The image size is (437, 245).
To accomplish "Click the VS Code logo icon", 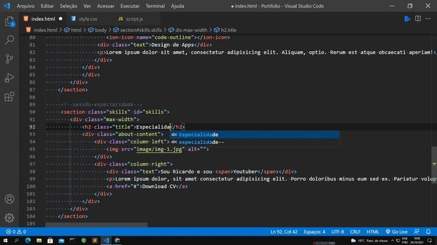I will 7,6.
